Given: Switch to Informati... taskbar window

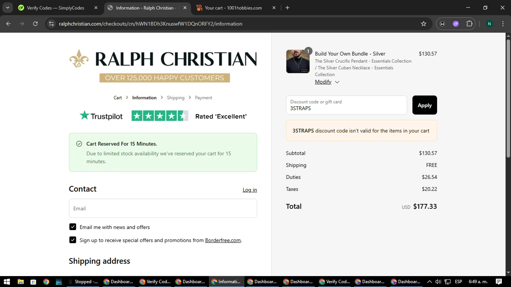Looking at the screenshot, I should coord(227,282).
